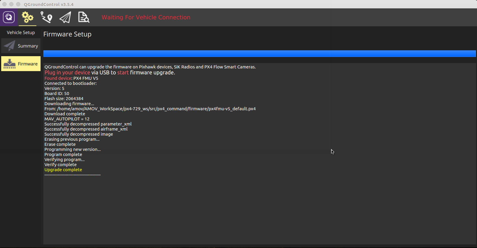Click the QGroundControl v3.5.4 window title
This screenshot has height=248, width=477.
coord(49,4)
